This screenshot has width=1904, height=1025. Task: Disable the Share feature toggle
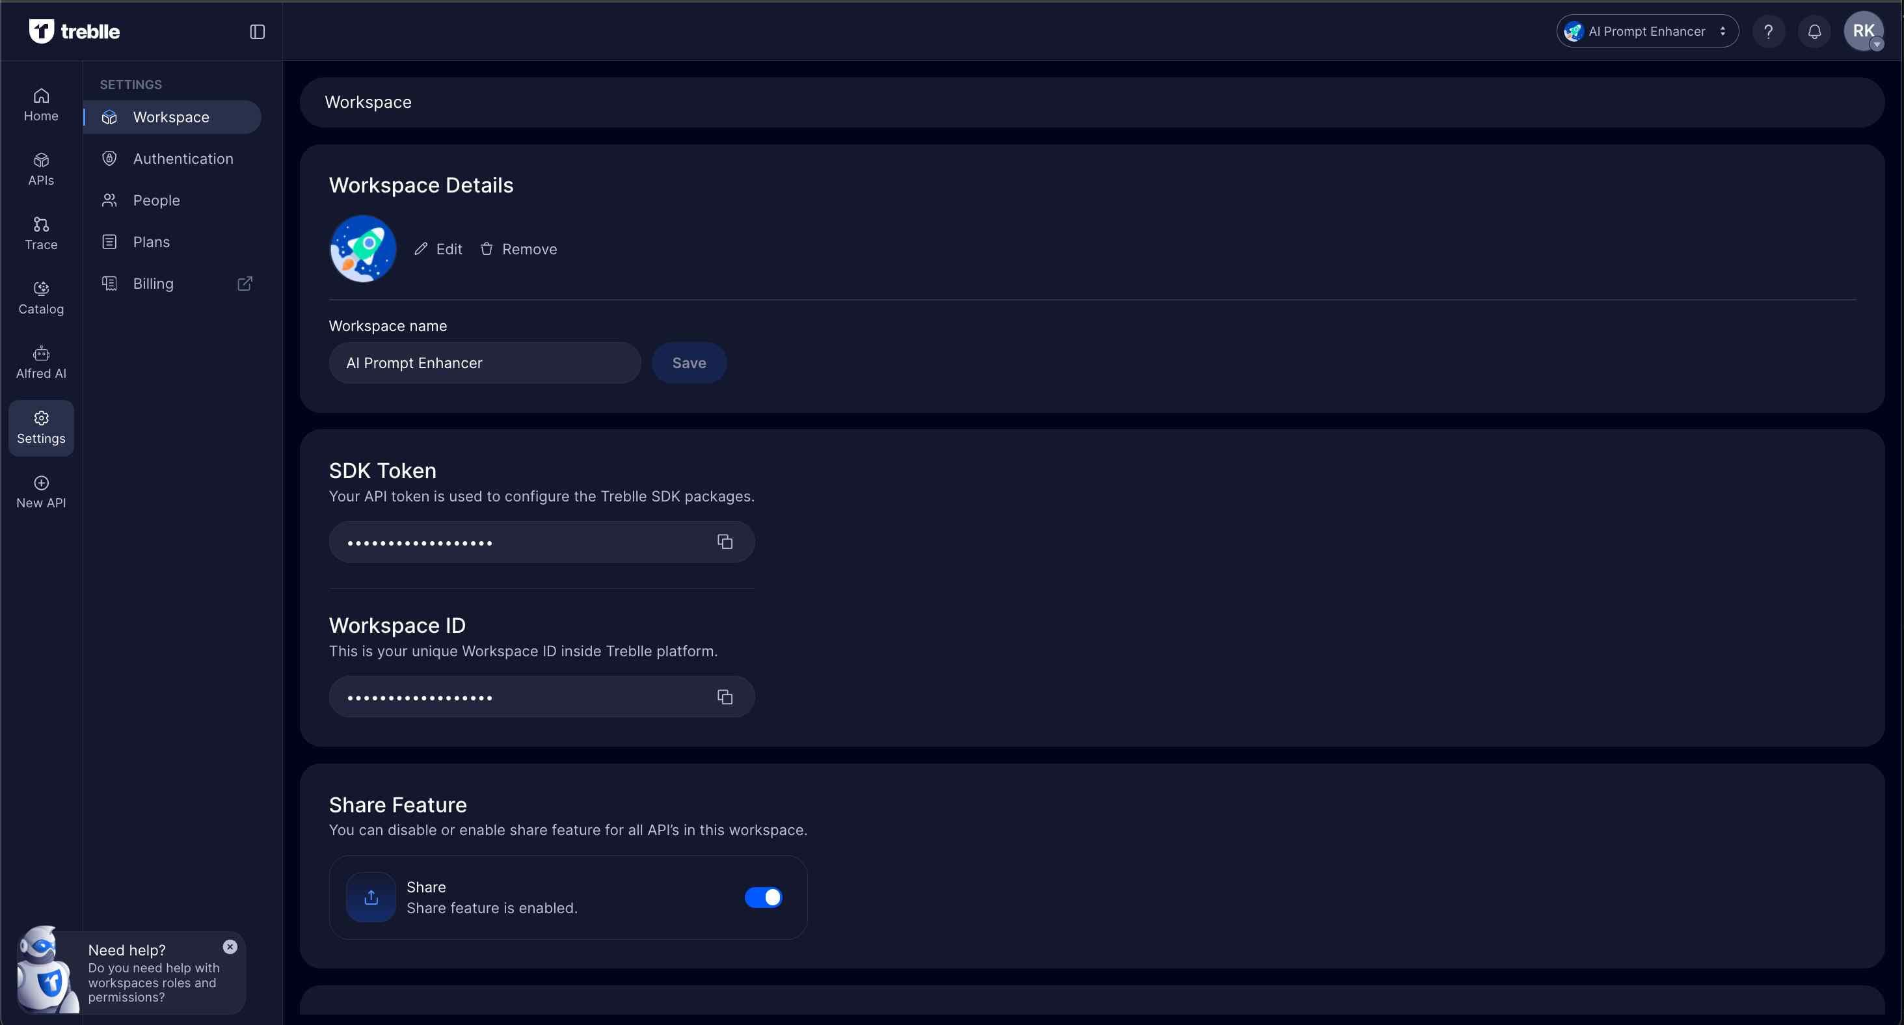point(763,897)
